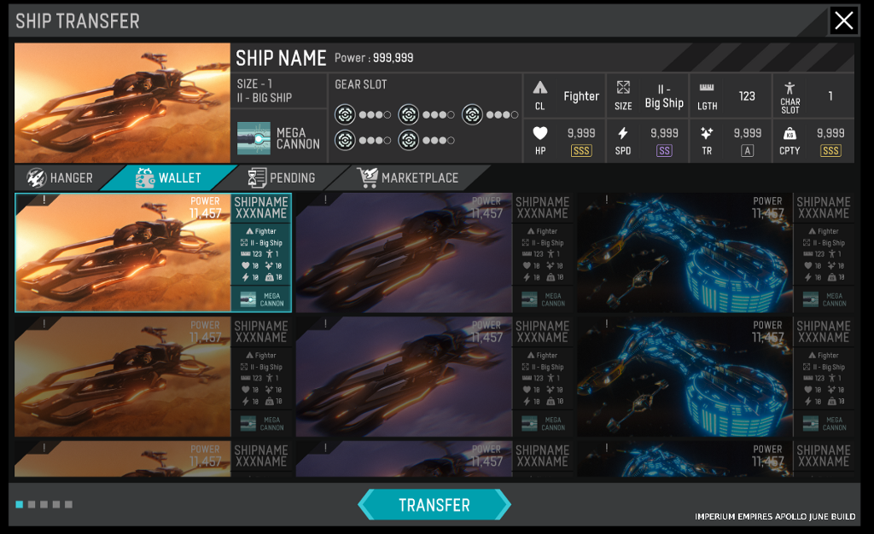The height and width of the screenshot is (534, 874).
Task: Click the GEAR SLOT heading
Action: [361, 84]
